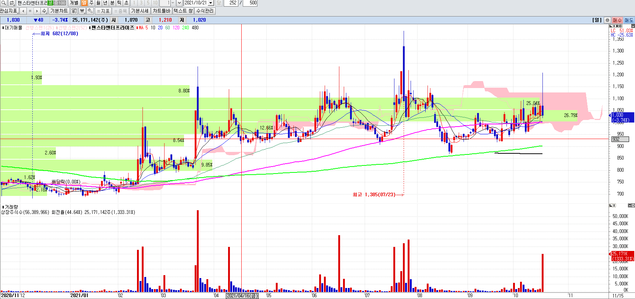Open the 관심지표 dropdown

9,11
